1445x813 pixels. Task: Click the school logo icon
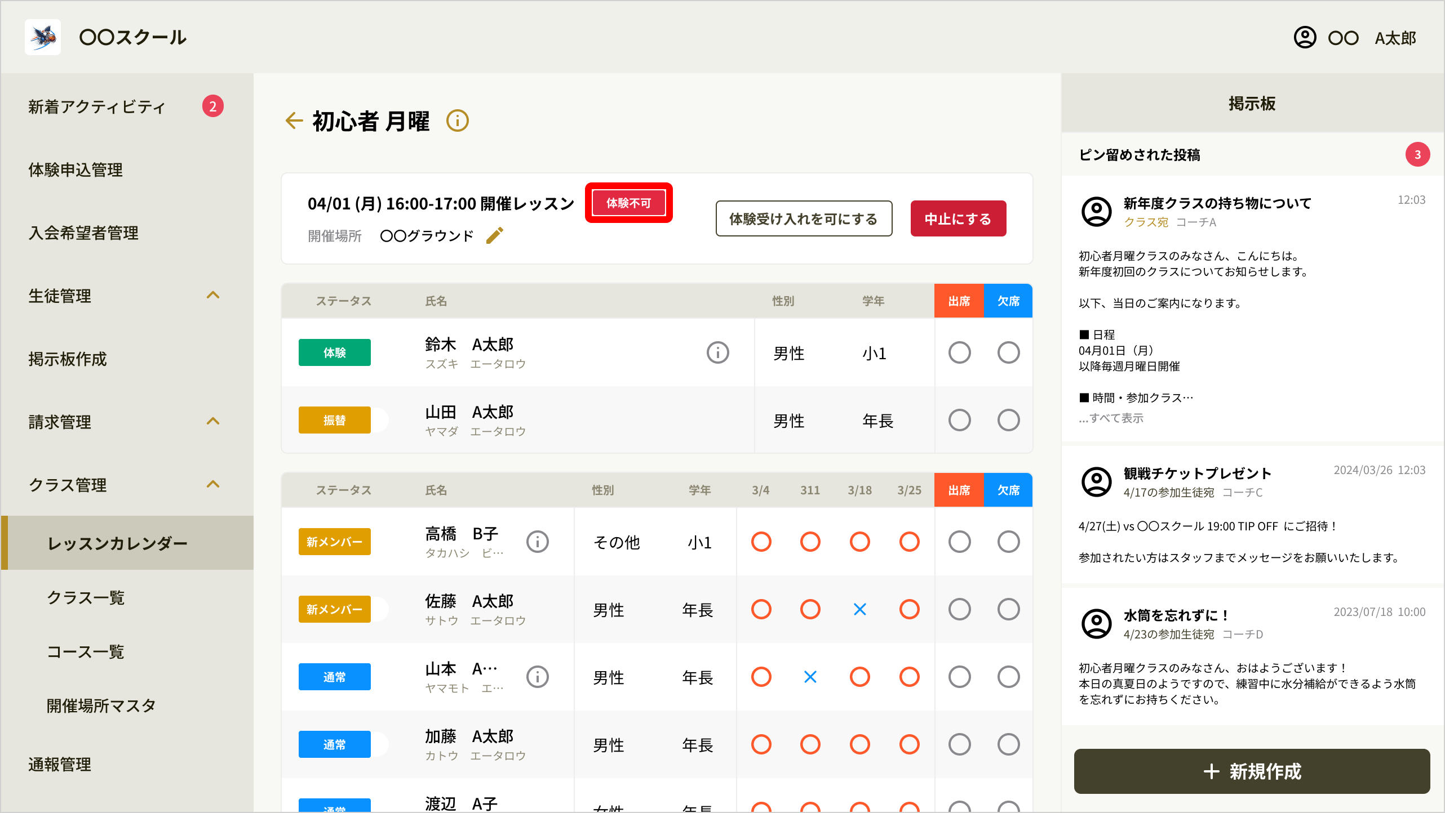coord(43,37)
